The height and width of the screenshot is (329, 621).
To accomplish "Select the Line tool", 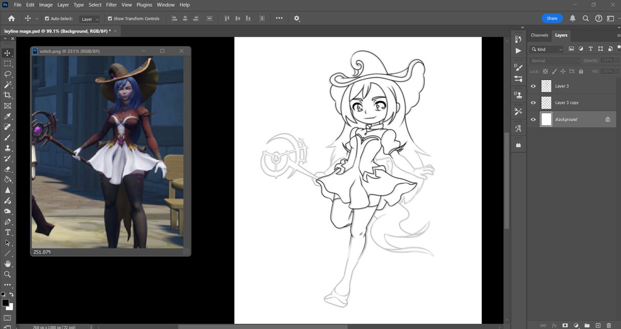I will (7, 254).
